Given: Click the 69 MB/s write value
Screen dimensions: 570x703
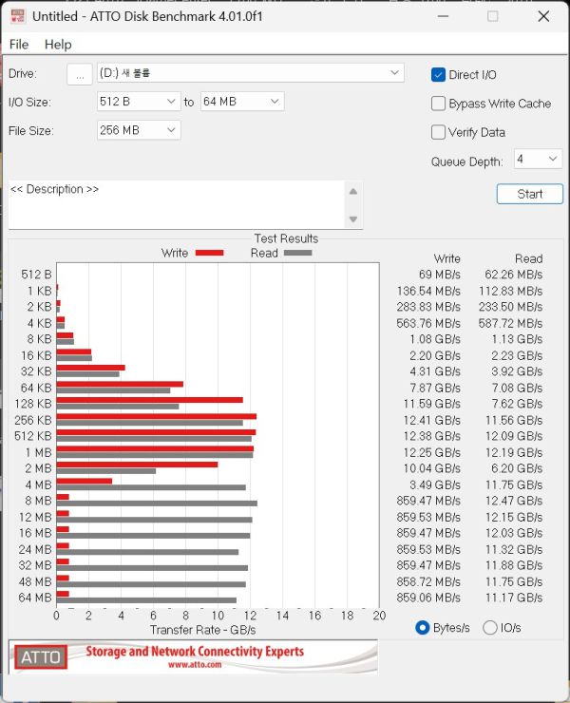Looking at the screenshot, I should point(440,275).
